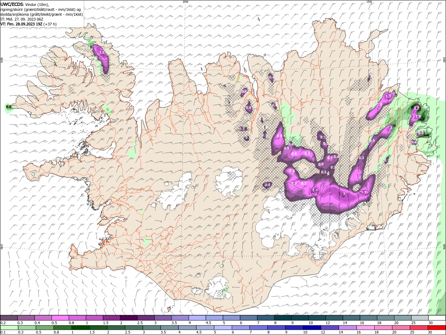The height and width of the screenshot is (335, 446).
Task: Click the bright pink swatch starting at 0.5 in upper legend row
Action: pos(60,318)
